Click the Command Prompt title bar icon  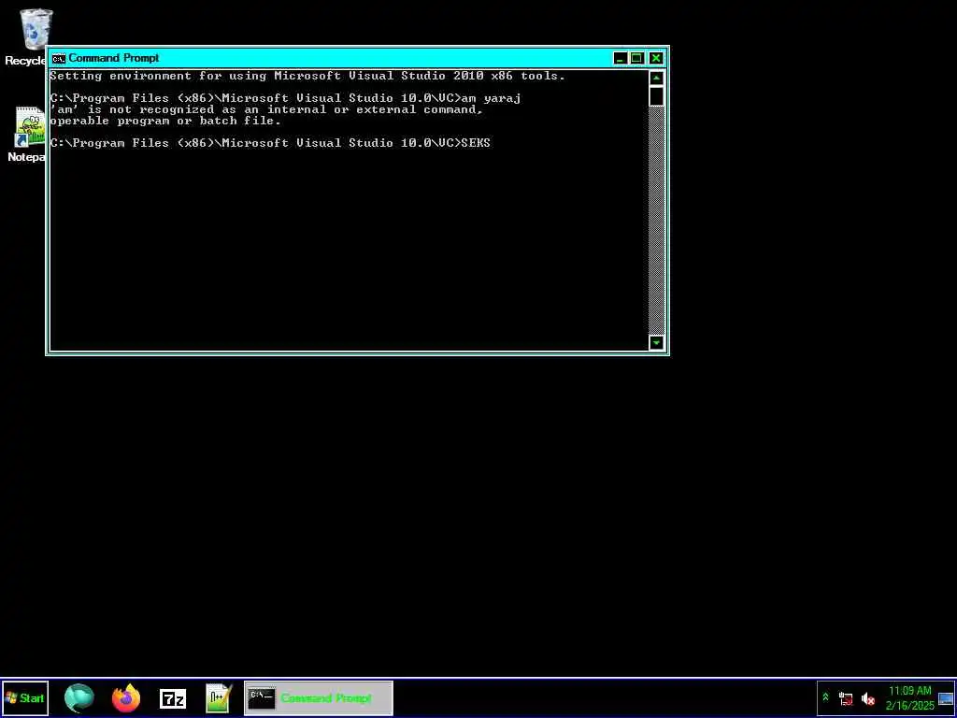tap(59, 58)
